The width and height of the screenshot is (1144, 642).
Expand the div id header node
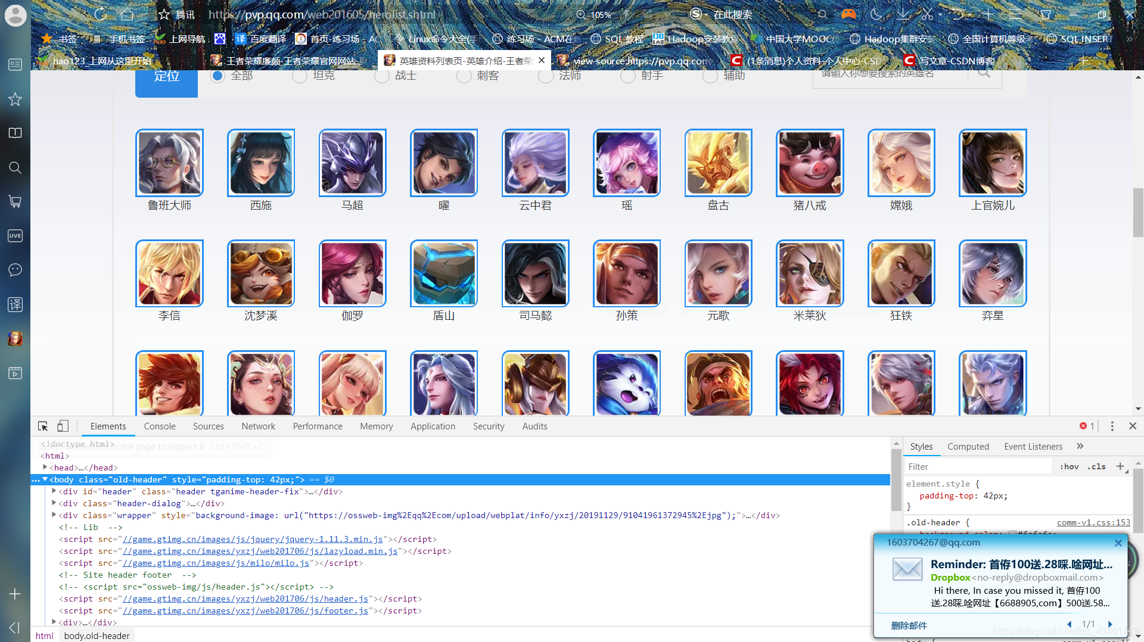click(x=54, y=491)
